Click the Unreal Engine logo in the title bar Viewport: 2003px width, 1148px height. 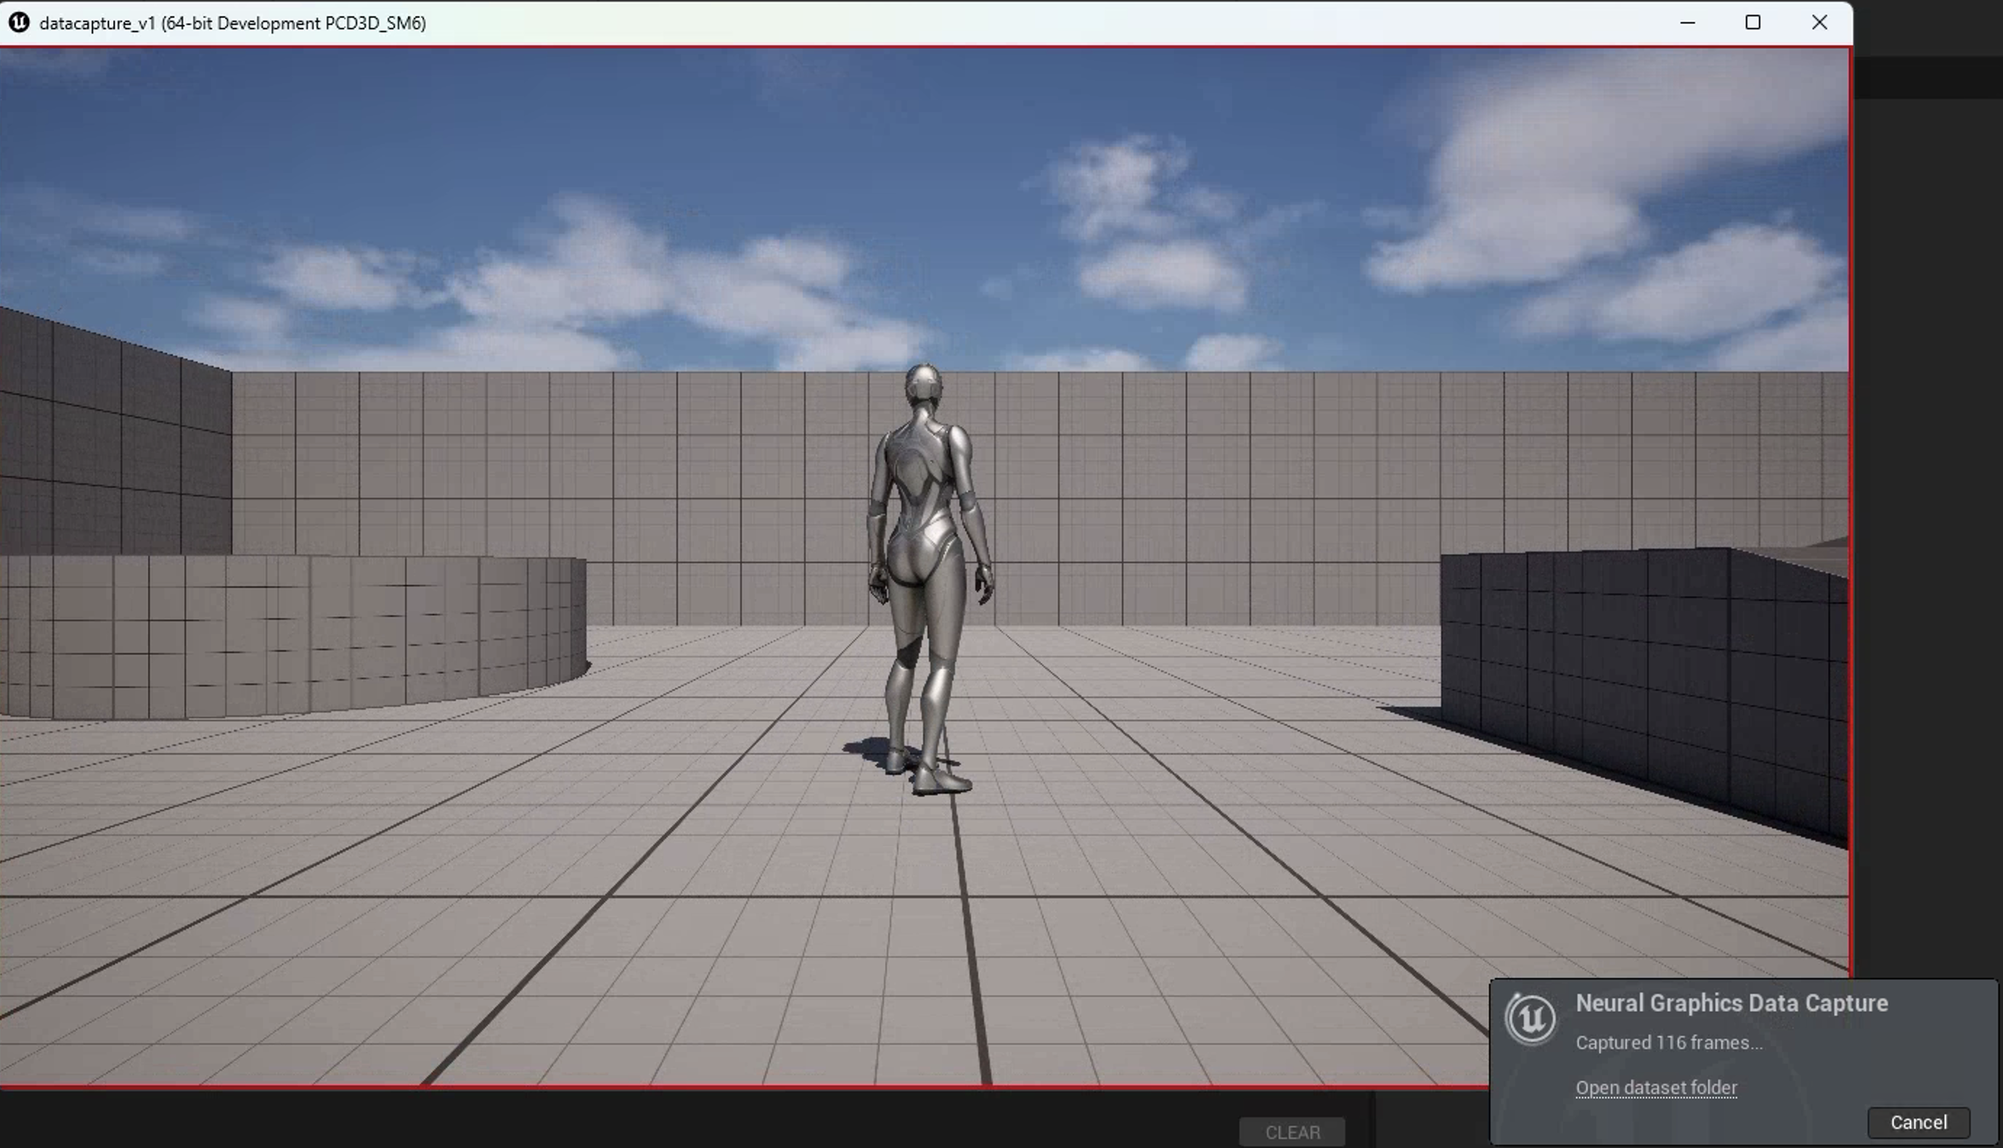click(19, 22)
